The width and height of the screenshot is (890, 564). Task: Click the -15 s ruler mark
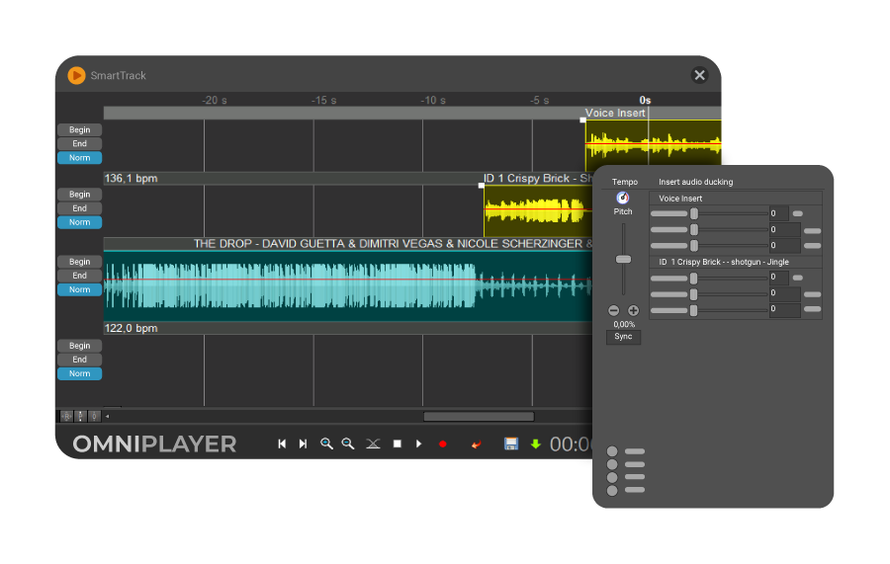[x=323, y=101]
